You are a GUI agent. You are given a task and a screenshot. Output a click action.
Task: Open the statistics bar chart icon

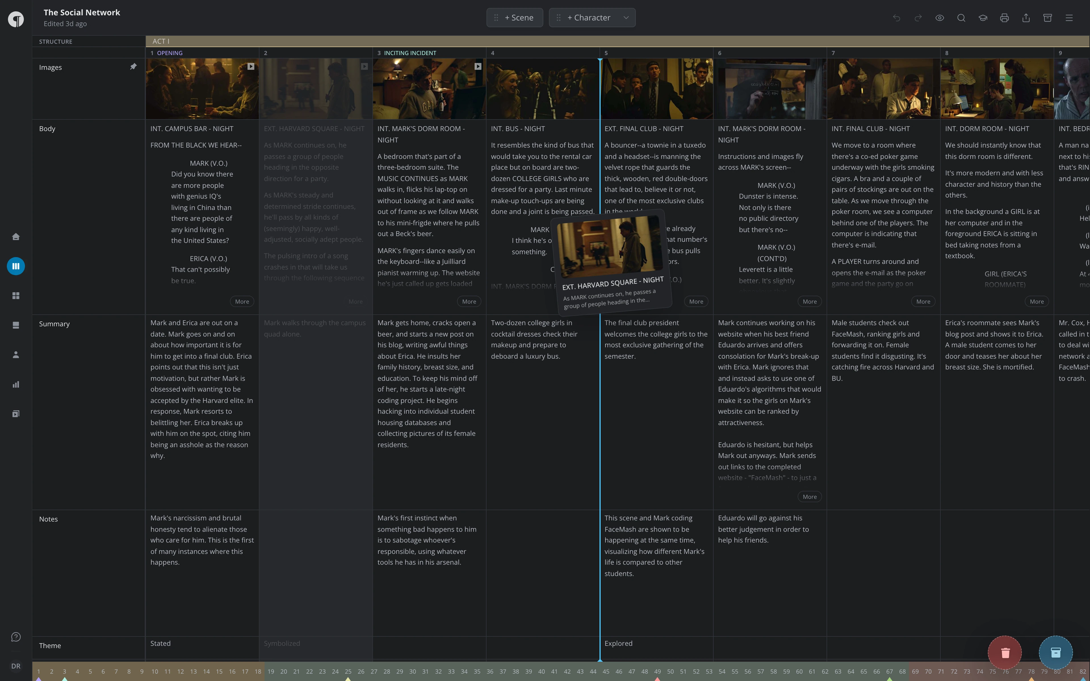pos(16,384)
